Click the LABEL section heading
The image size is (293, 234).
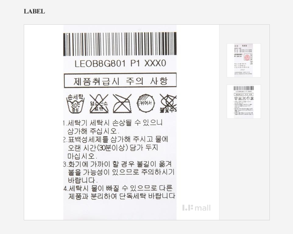pos(34,11)
